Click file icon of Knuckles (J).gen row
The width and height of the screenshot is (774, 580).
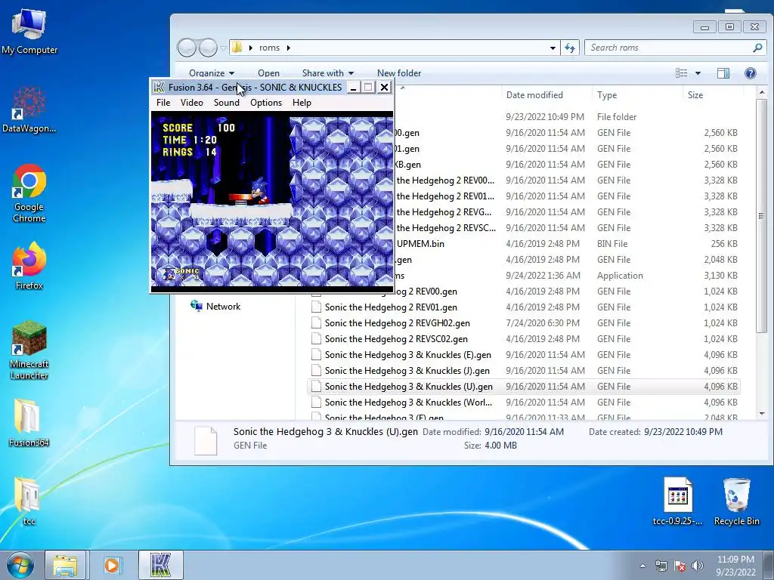(316, 370)
